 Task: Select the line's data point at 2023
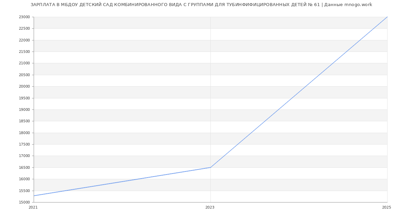[210, 167]
